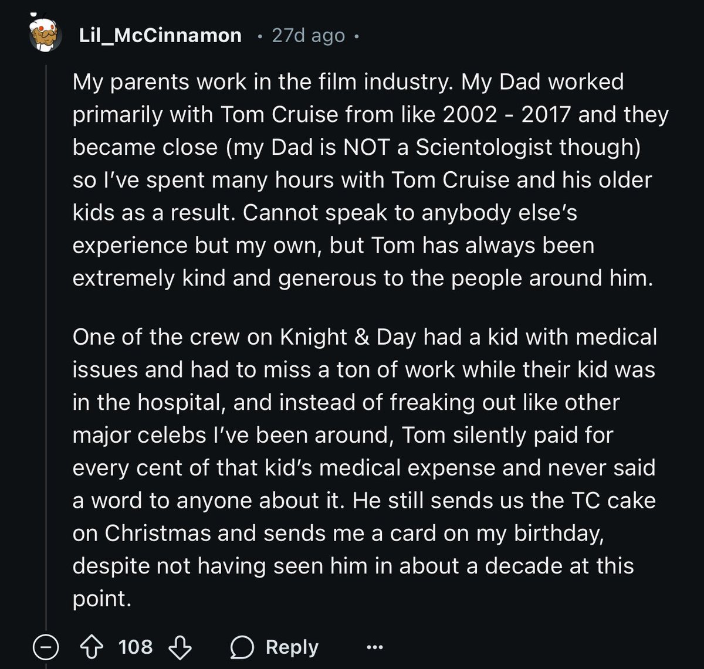The width and height of the screenshot is (704, 669).
Task: Open the three-dot more options menu
Action: coord(374,647)
